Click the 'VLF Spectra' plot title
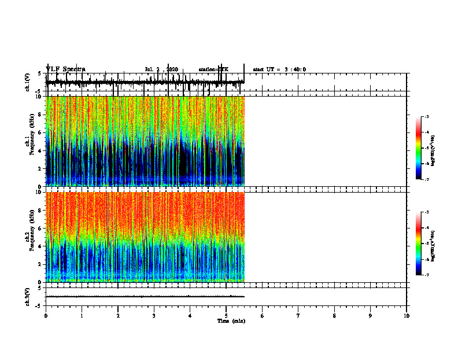 (65, 69)
